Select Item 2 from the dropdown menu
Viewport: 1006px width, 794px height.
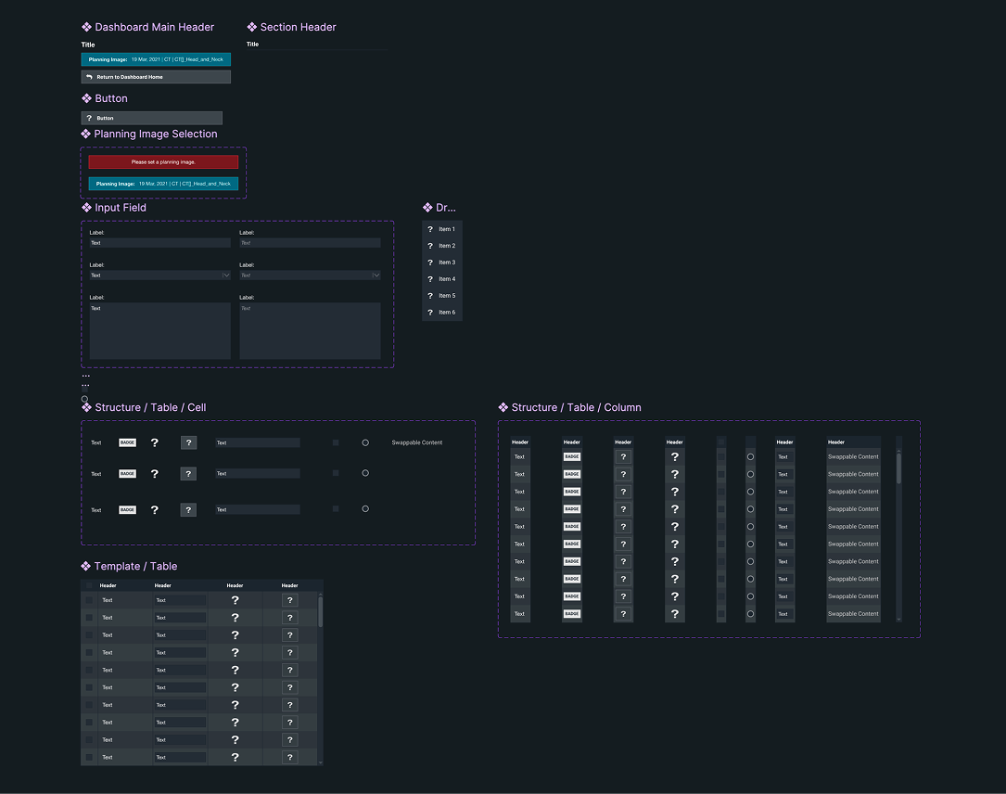pyautogui.click(x=447, y=246)
